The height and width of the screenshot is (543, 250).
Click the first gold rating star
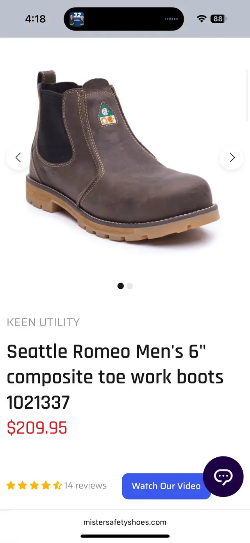point(11,485)
